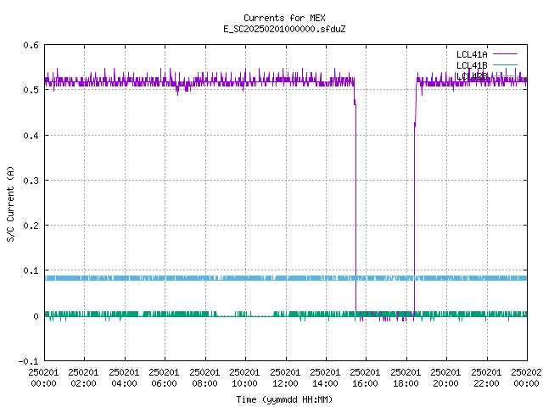Click the 02:00 x-axis time label
The height and width of the screenshot is (407, 543).
[x=83, y=383]
